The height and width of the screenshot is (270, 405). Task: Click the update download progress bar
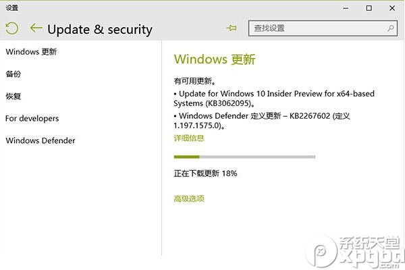pos(244,157)
